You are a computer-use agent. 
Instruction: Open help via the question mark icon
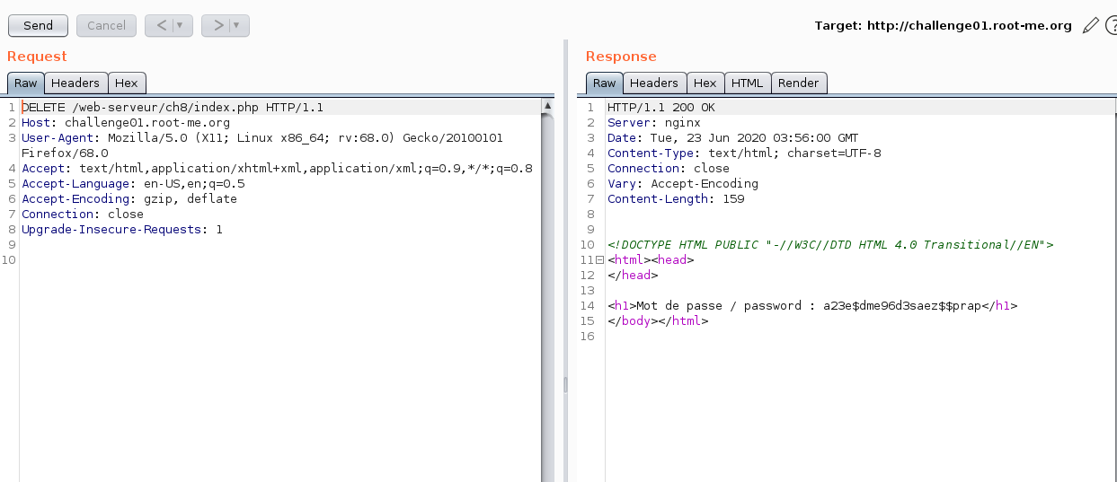point(1111,26)
